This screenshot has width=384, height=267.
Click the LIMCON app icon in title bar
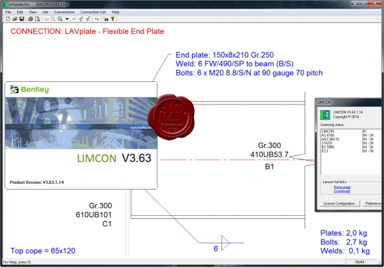(x=4, y=4)
